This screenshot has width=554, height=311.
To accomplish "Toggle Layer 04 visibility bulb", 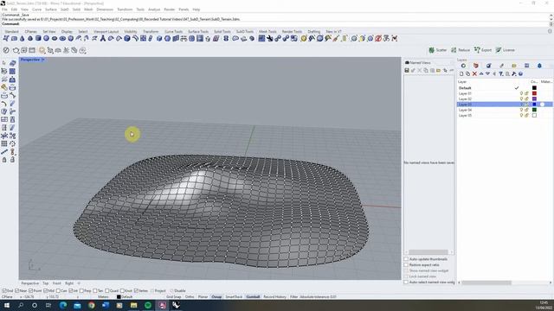I will pyautogui.click(x=521, y=110).
